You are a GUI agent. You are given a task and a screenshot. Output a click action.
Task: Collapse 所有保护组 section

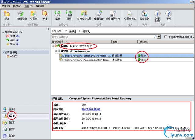click(x=3, y=52)
